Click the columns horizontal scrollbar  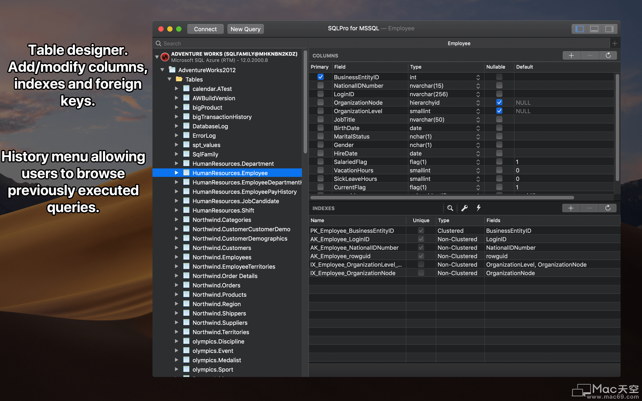(x=443, y=198)
